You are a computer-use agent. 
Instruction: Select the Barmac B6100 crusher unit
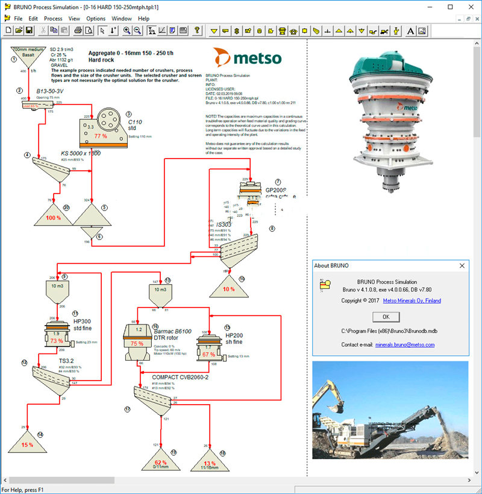tap(137, 343)
